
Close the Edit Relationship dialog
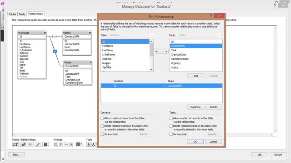click(219, 16)
